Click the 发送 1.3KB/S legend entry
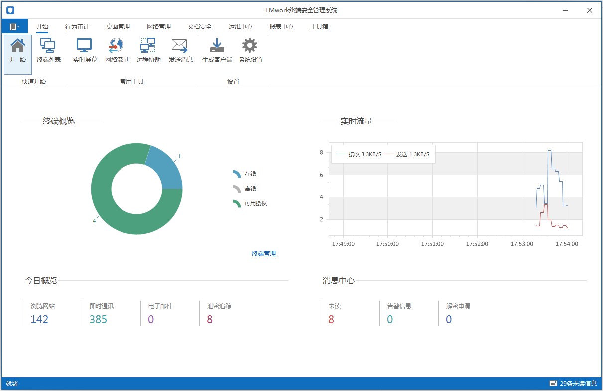The height and width of the screenshot is (391, 603). point(407,154)
